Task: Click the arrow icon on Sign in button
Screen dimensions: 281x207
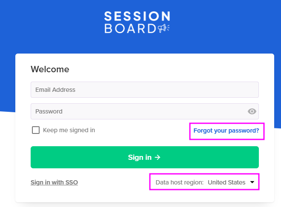Action: (158, 157)
